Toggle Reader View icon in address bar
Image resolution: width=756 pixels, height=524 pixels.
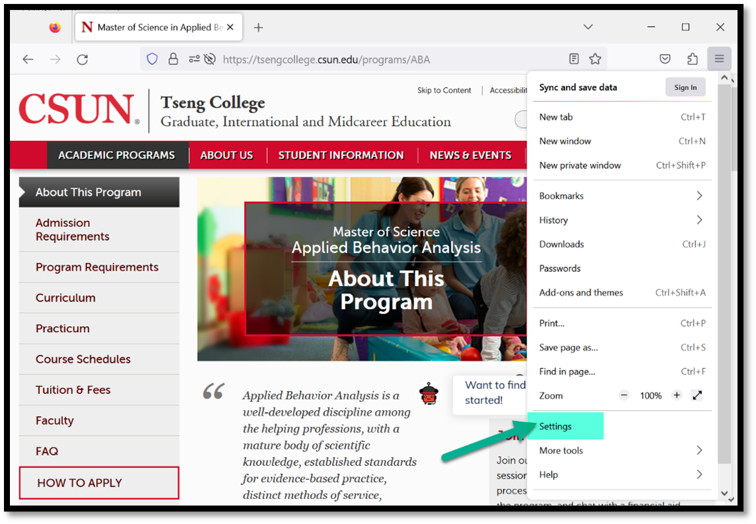[574, 59]
